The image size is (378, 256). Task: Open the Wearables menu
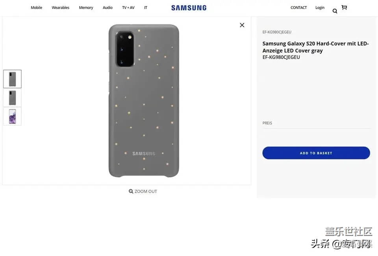61,7
